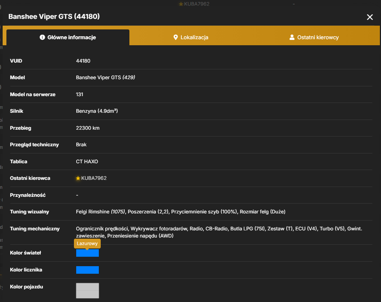381x302 pixels.
Task: Open the Ostatni kierowcy tab
Action: [314, 37]
